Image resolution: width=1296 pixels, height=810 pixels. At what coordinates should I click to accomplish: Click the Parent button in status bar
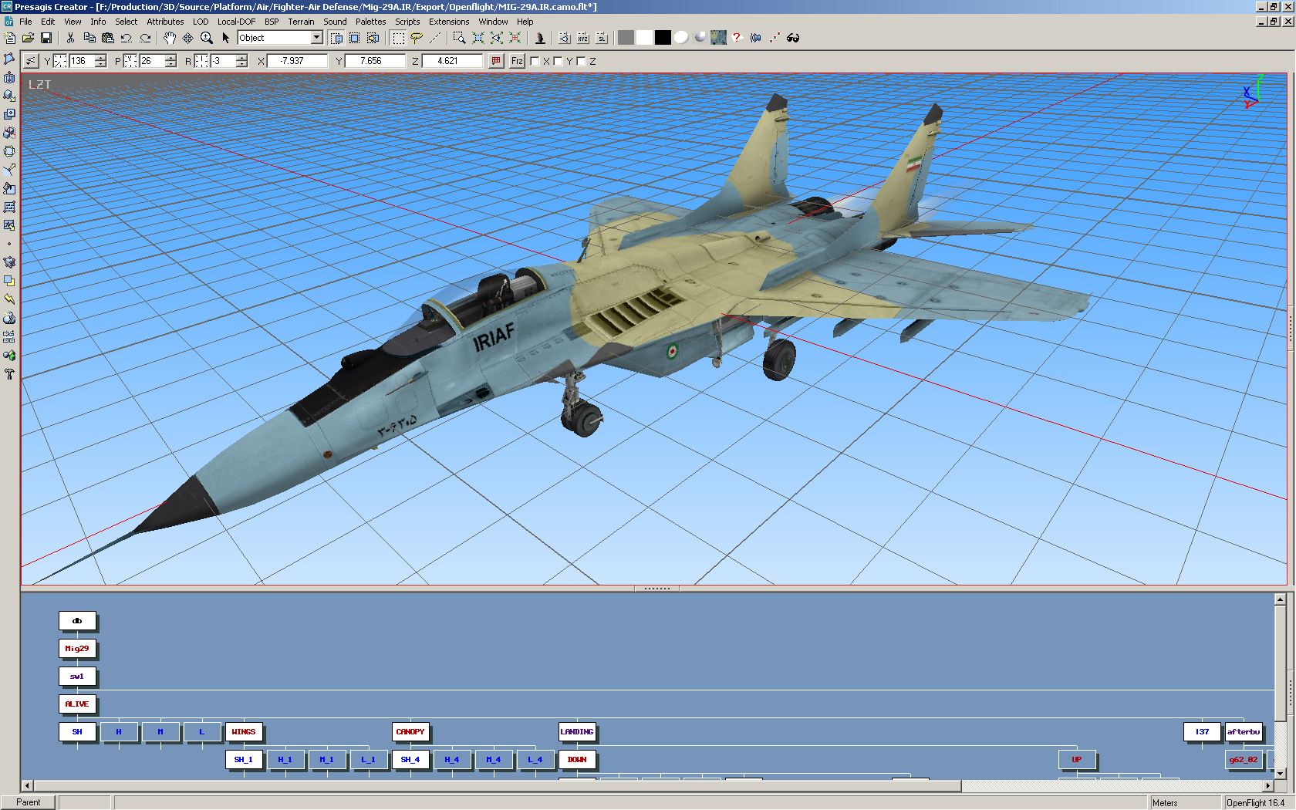(29, 802)
